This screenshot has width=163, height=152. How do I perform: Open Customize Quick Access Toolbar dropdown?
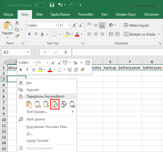80,5
